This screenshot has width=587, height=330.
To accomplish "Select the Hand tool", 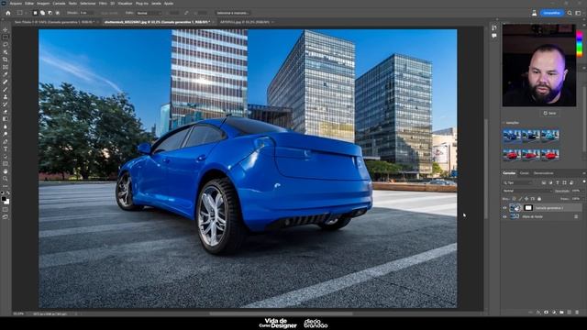I will [x=6, y=171].
